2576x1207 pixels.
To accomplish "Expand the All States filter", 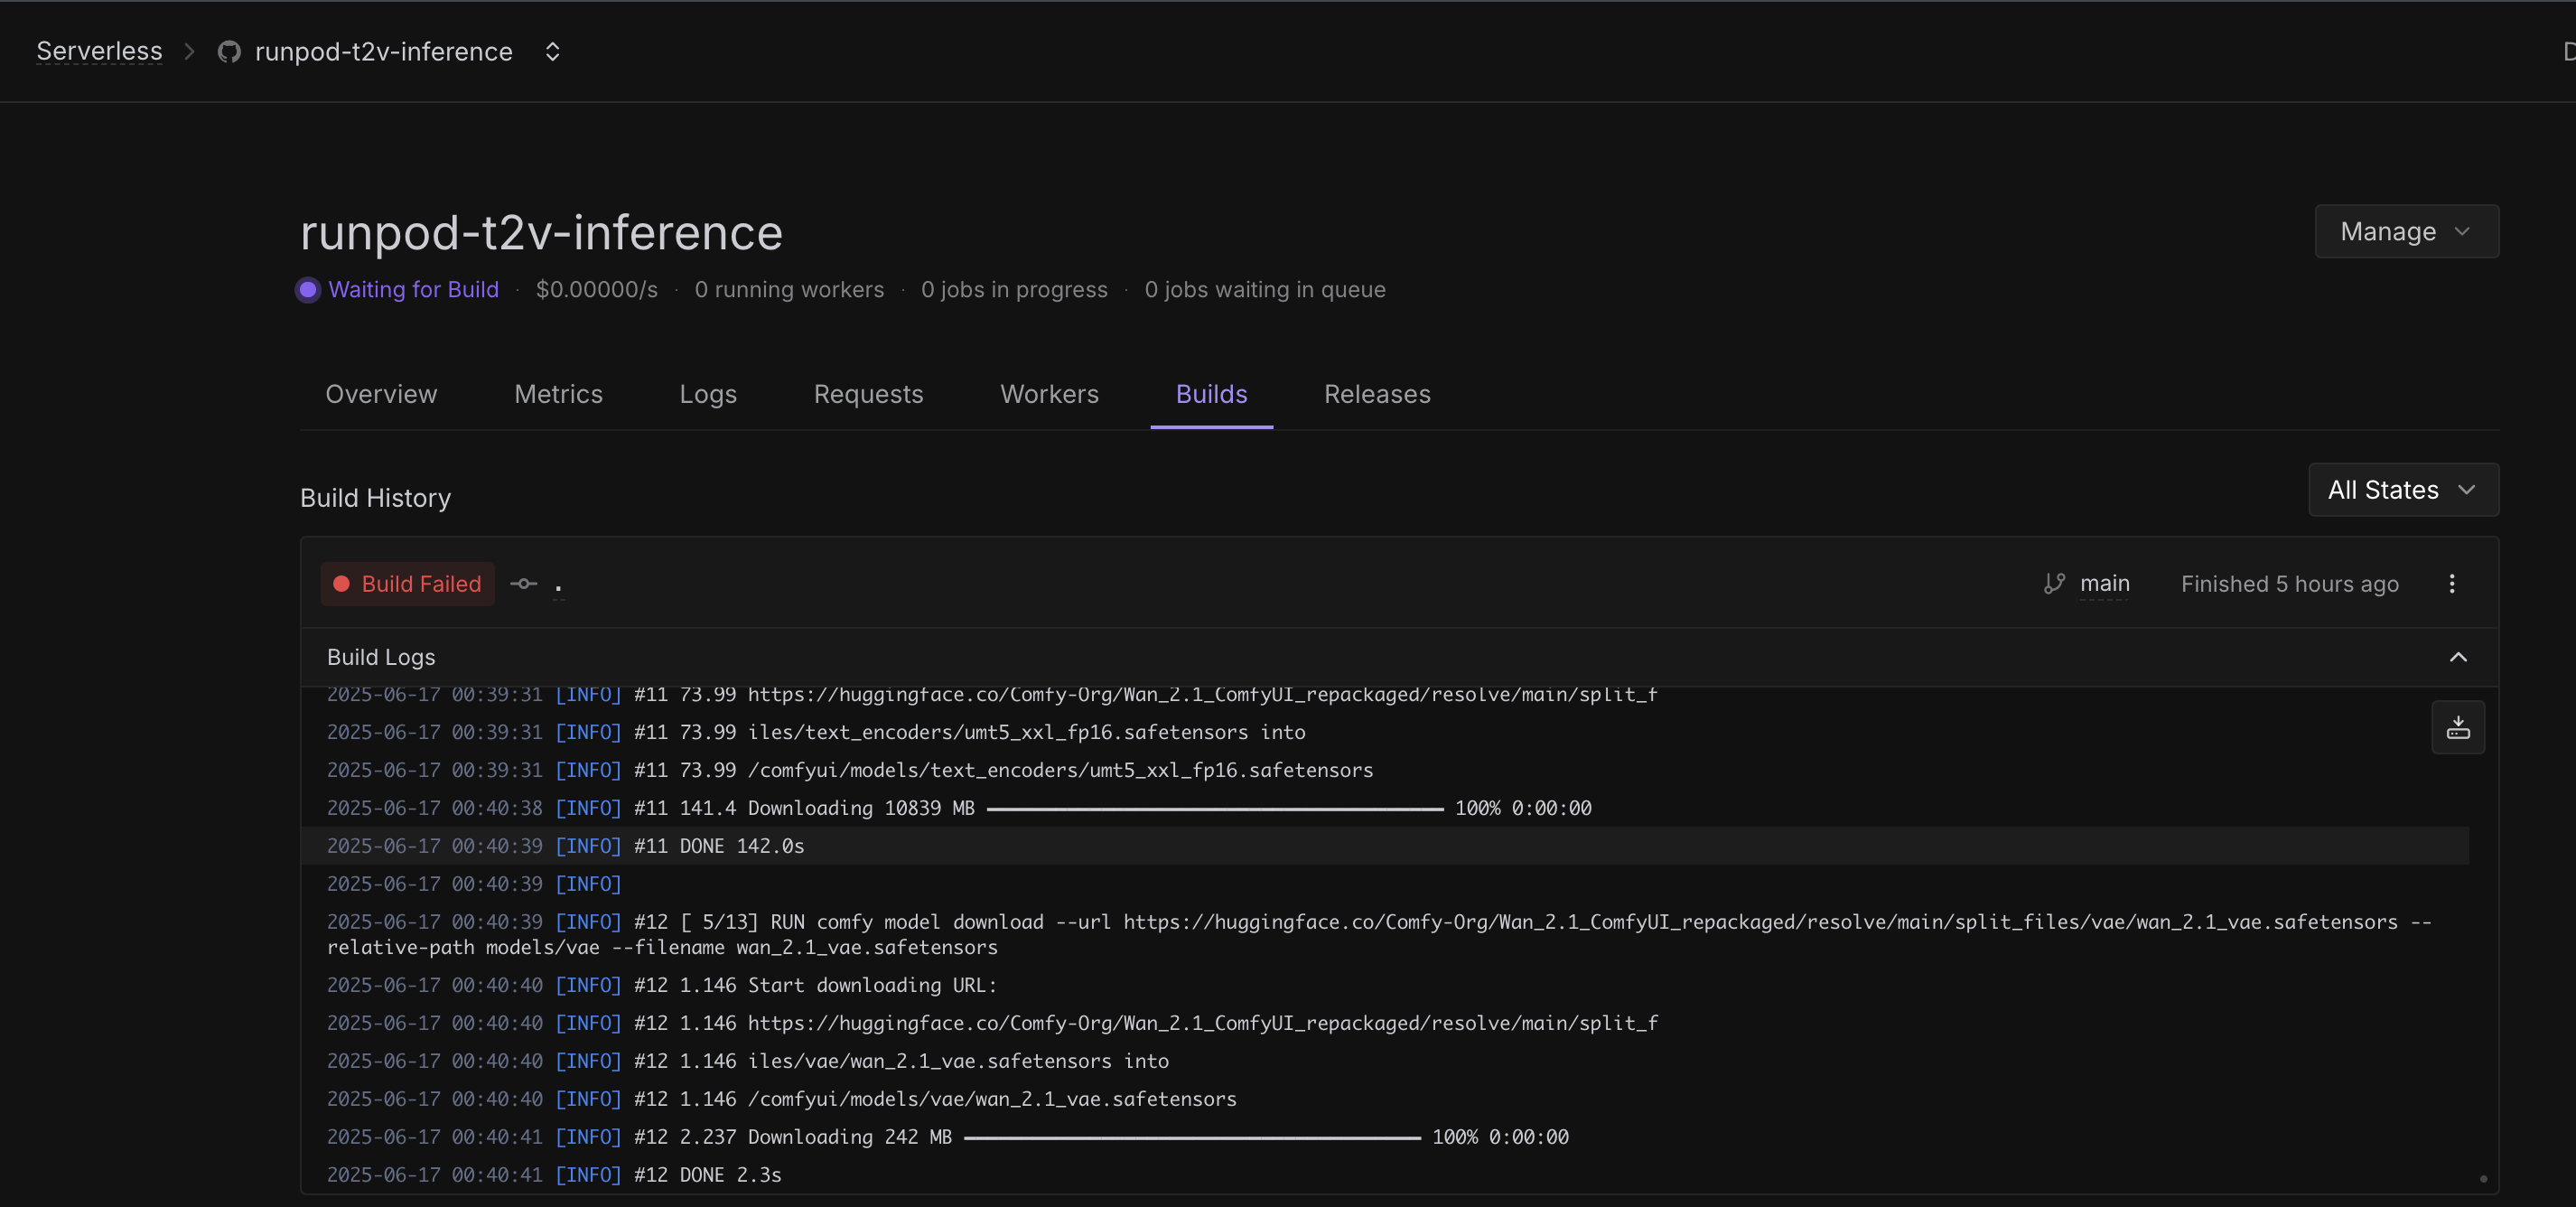I will point(2402,490).
